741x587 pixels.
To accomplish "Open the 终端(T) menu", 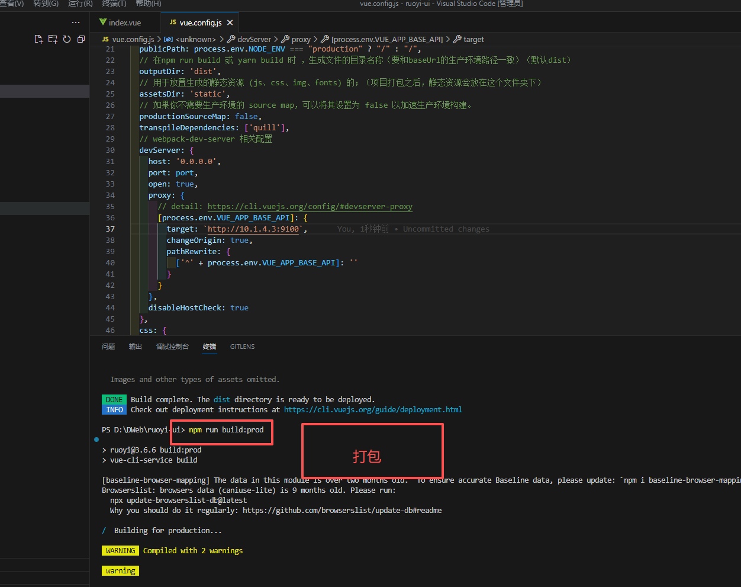I will (x=114, y=4).
